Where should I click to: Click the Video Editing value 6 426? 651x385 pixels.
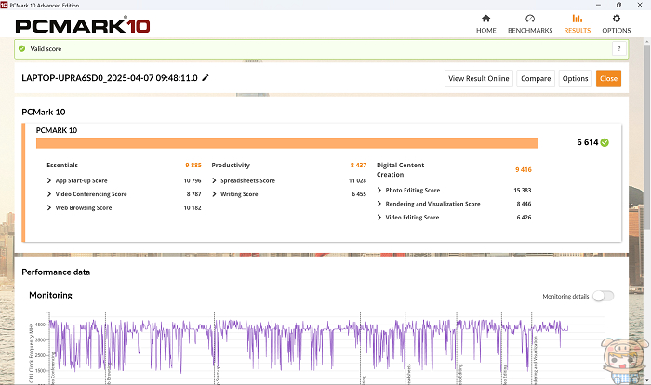[524, 218]
